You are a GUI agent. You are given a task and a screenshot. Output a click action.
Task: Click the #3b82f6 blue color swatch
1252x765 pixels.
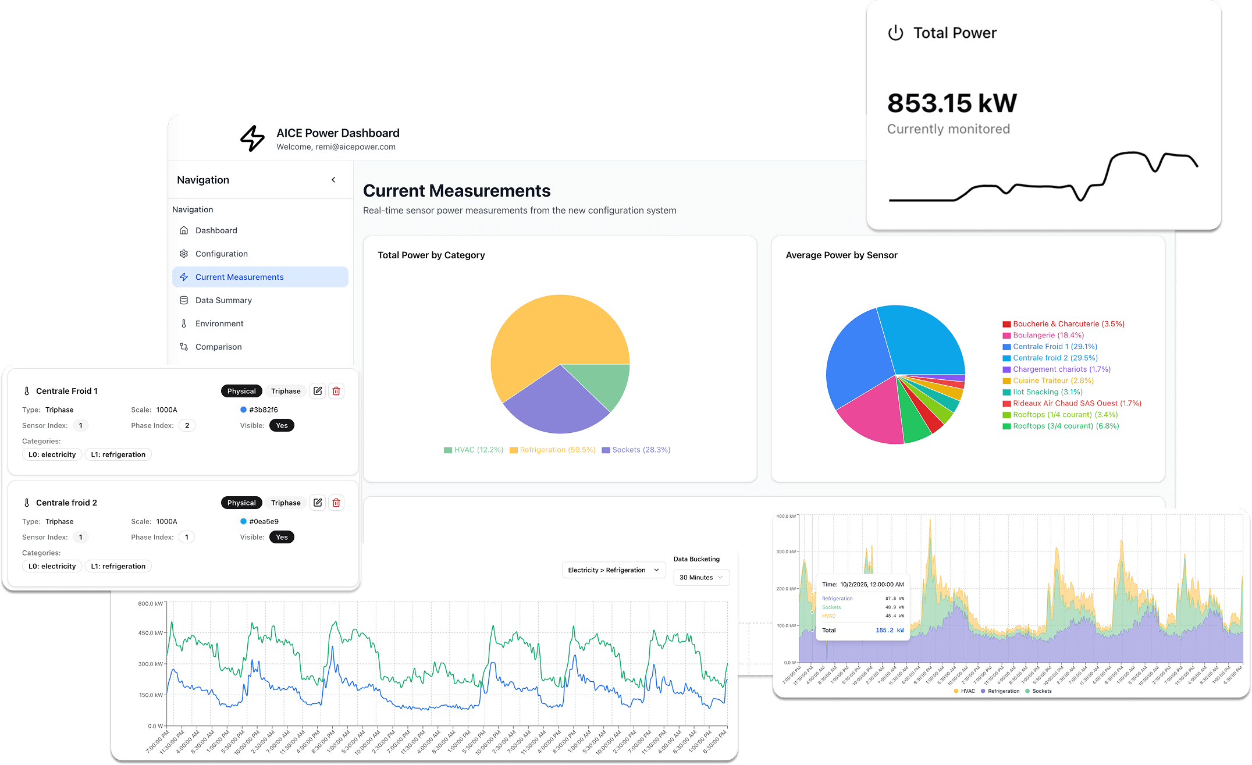[243, 410]
